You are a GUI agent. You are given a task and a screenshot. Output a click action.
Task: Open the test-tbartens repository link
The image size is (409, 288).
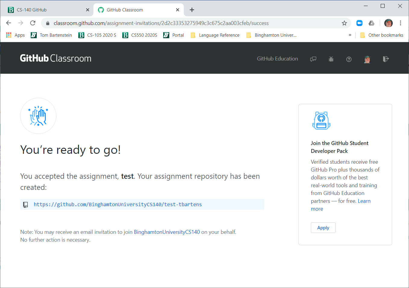click(118, 204)
